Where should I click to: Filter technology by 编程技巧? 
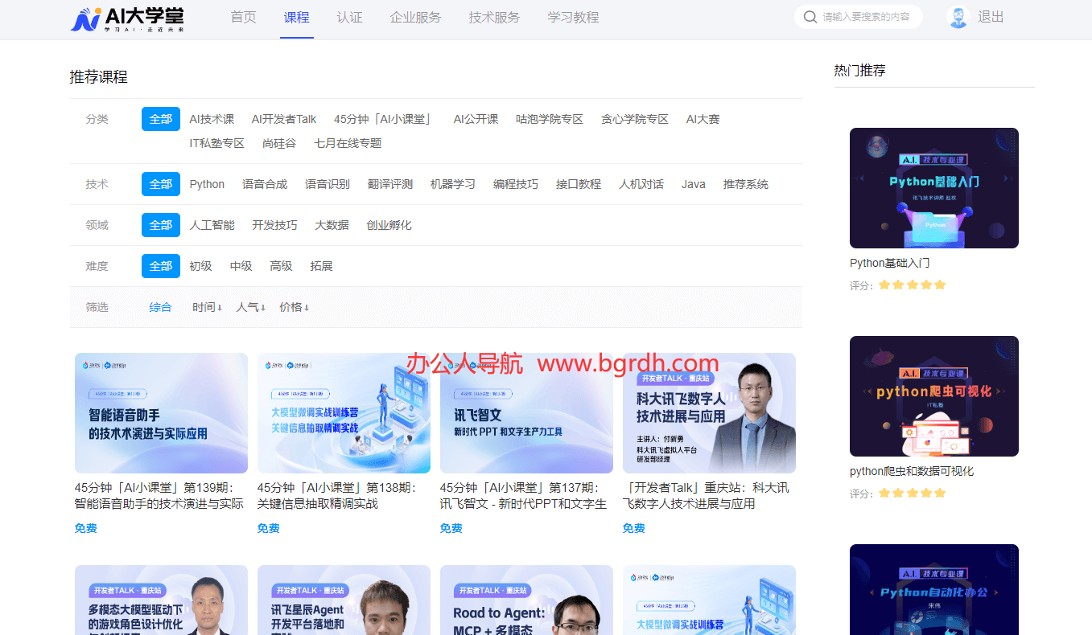tap(516, 184)
